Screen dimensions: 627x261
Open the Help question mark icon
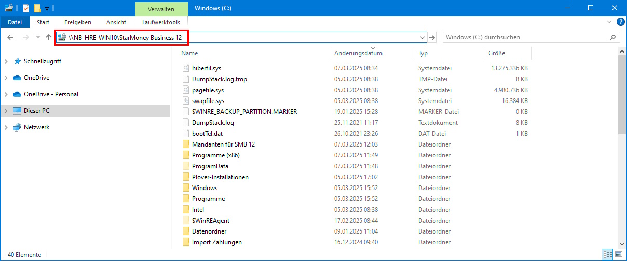pos(620,22)
